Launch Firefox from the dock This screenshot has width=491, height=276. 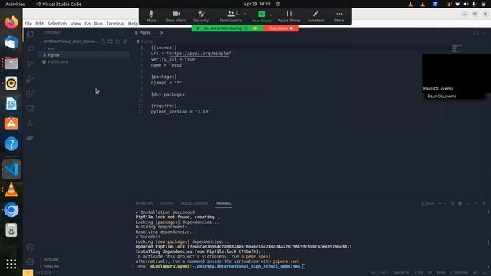12,22
